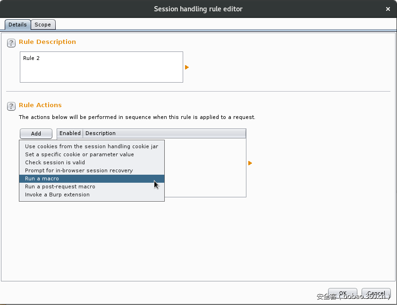This screenshot has width=397, height=305.
Task: Click into the Rule Description text field
Action: (x=101, y=67)
